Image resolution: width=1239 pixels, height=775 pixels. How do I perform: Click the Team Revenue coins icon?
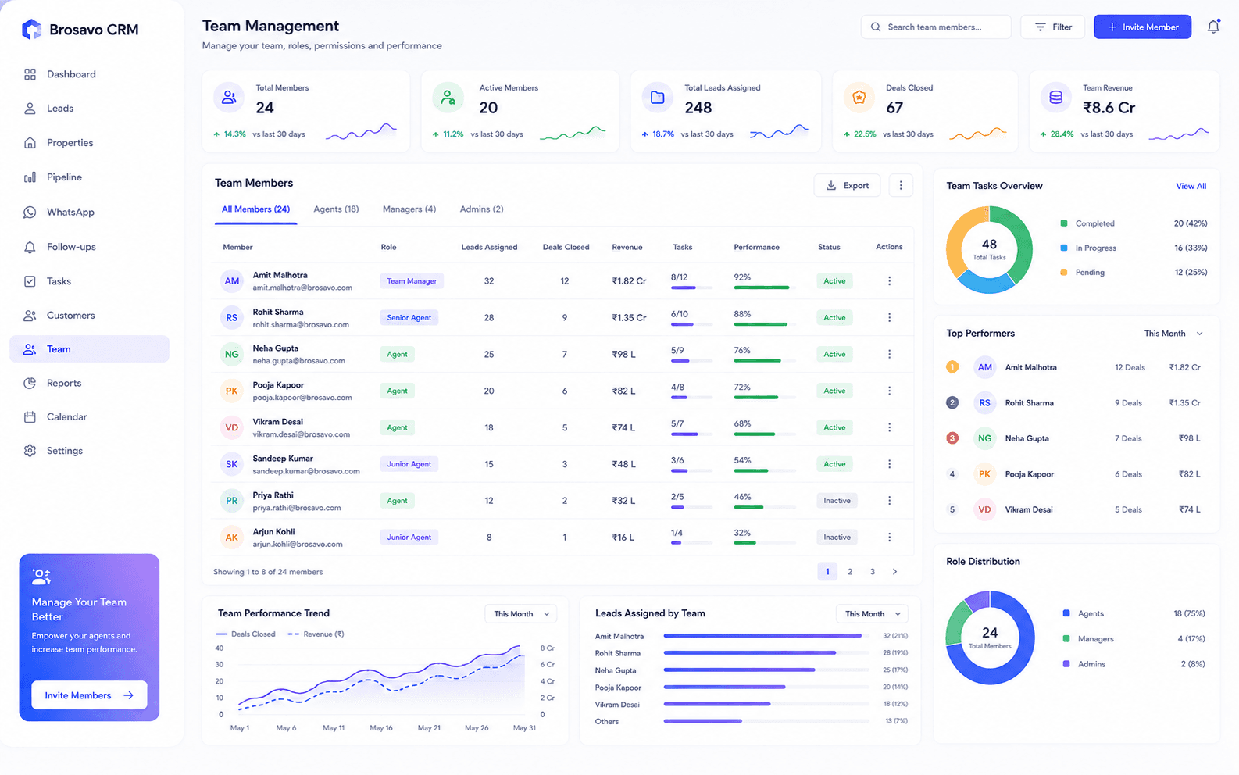pyautogui.click(x=1056, y=98)
